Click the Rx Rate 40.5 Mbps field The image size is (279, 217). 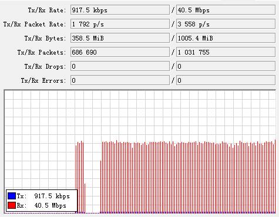pos(226,10)
